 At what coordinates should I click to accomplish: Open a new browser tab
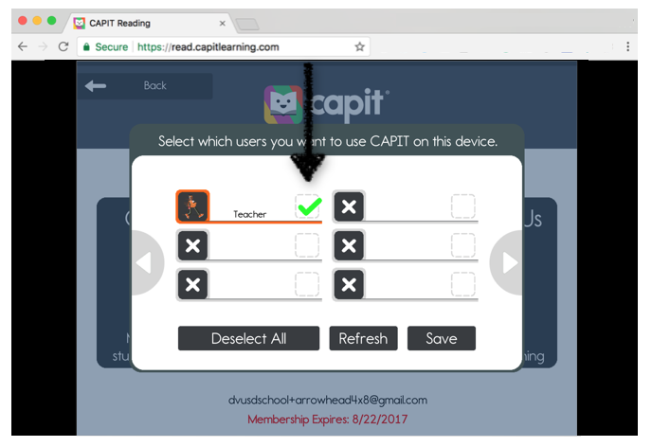pos(248,25)
